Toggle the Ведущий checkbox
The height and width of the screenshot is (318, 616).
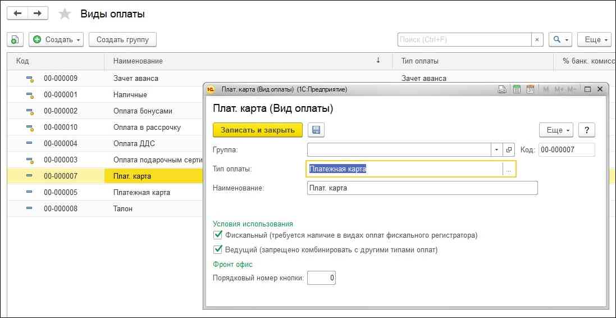218,249
